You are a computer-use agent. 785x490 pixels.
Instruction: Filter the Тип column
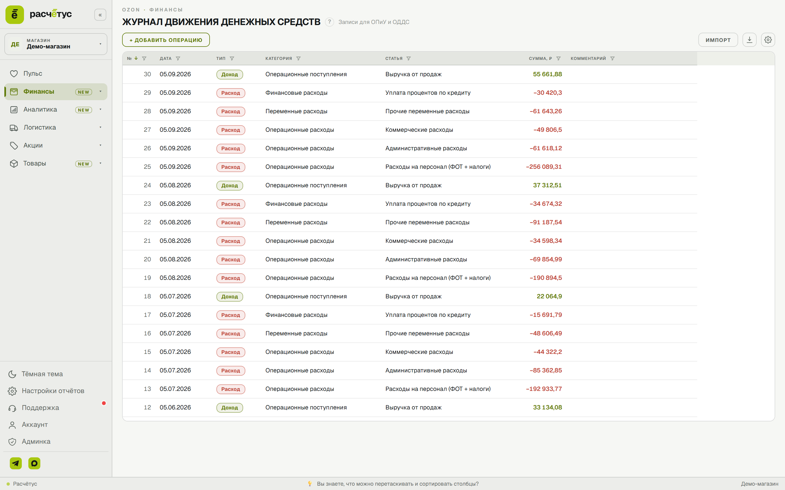point(232,59)
